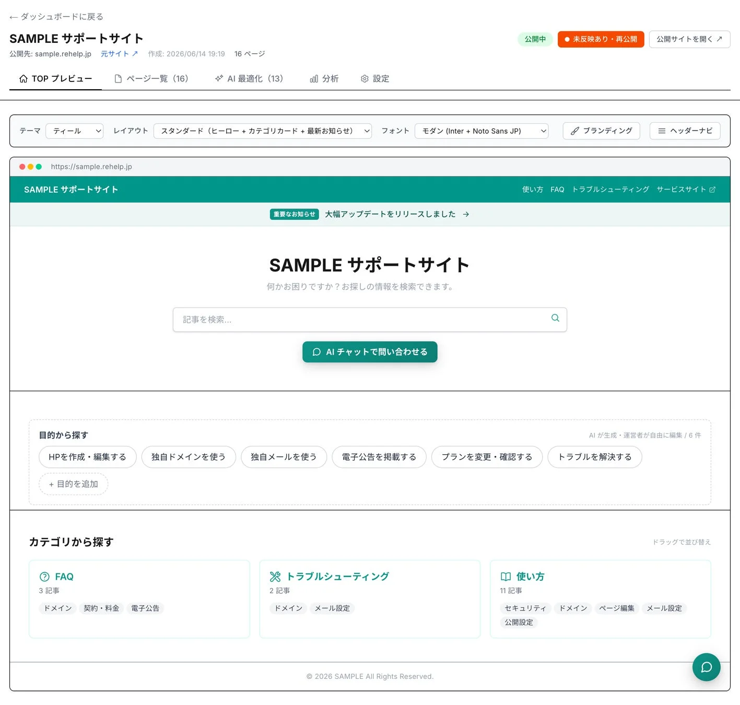Click the セキュリティ tag in 使い方 card
Screen dimensions: 740x705
(x=525, y=608)
